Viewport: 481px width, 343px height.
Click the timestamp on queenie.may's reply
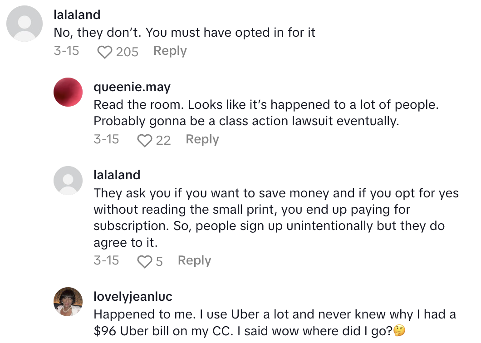click(106, 140)
